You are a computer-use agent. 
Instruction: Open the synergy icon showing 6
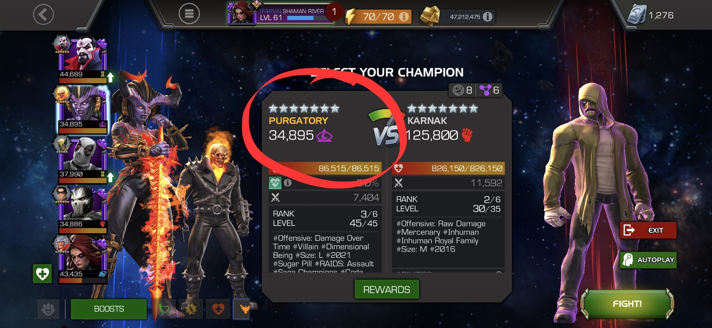point(490,90)
